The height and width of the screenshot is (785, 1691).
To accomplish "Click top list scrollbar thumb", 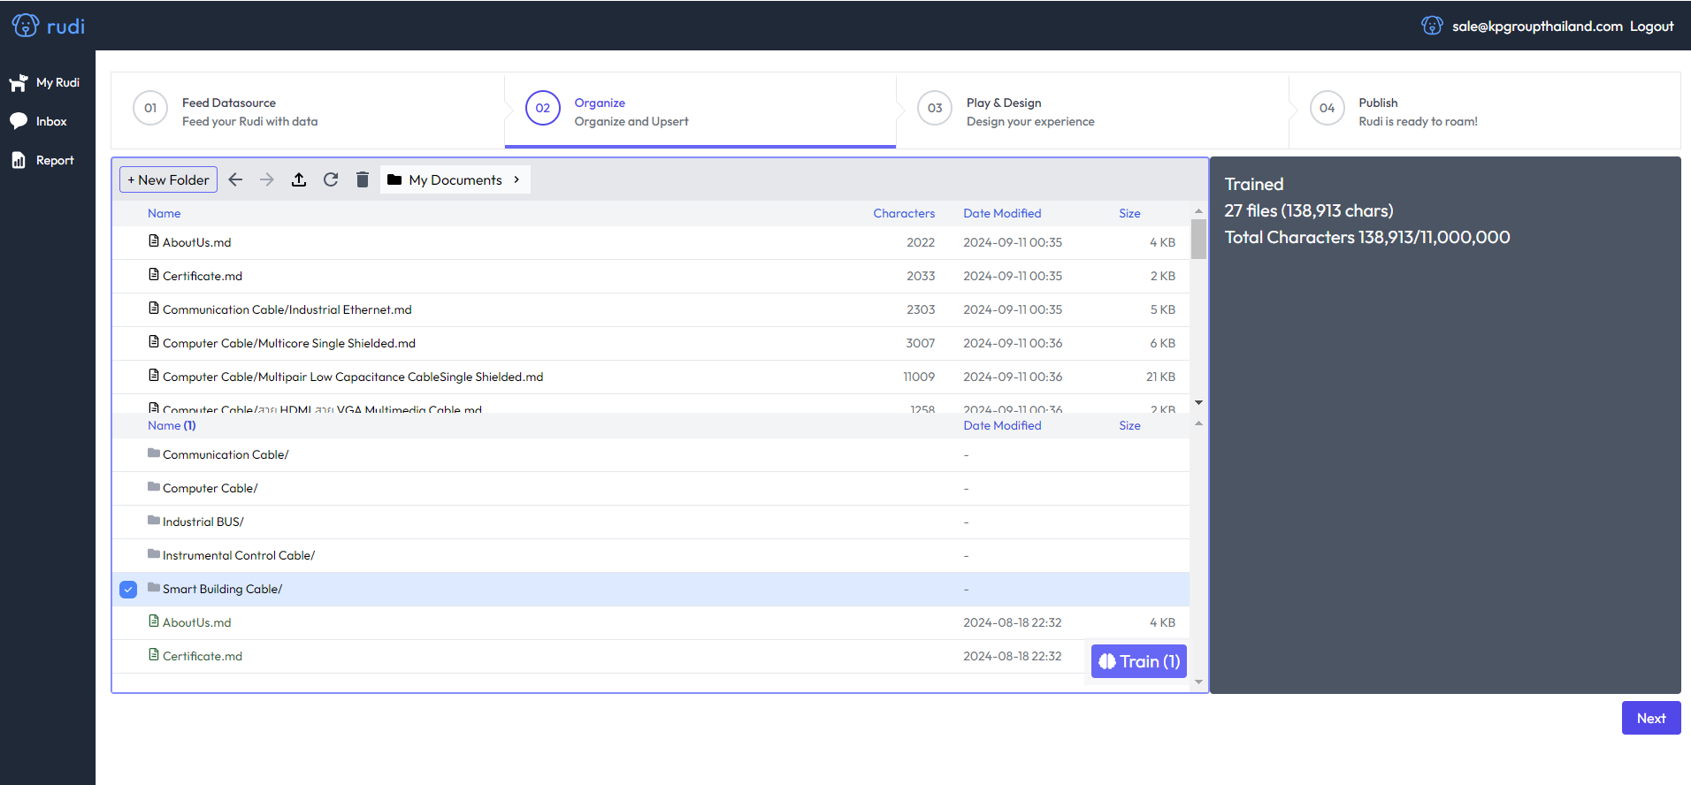I will [x=1198, y=239].
